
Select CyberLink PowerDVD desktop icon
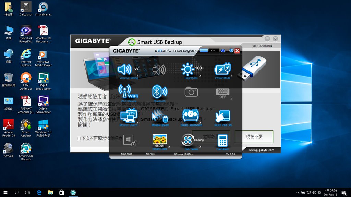click(x=26, y=34)
